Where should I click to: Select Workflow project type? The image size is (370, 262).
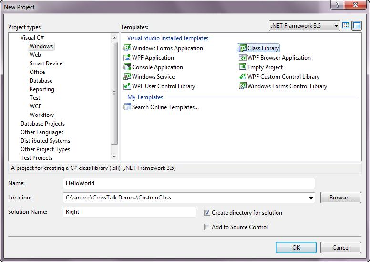pyautogui.click(x=42, y=115)
